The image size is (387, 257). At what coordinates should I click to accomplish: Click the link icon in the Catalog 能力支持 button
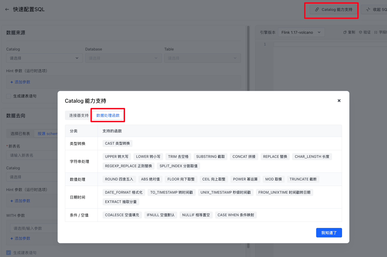point(317,10)
